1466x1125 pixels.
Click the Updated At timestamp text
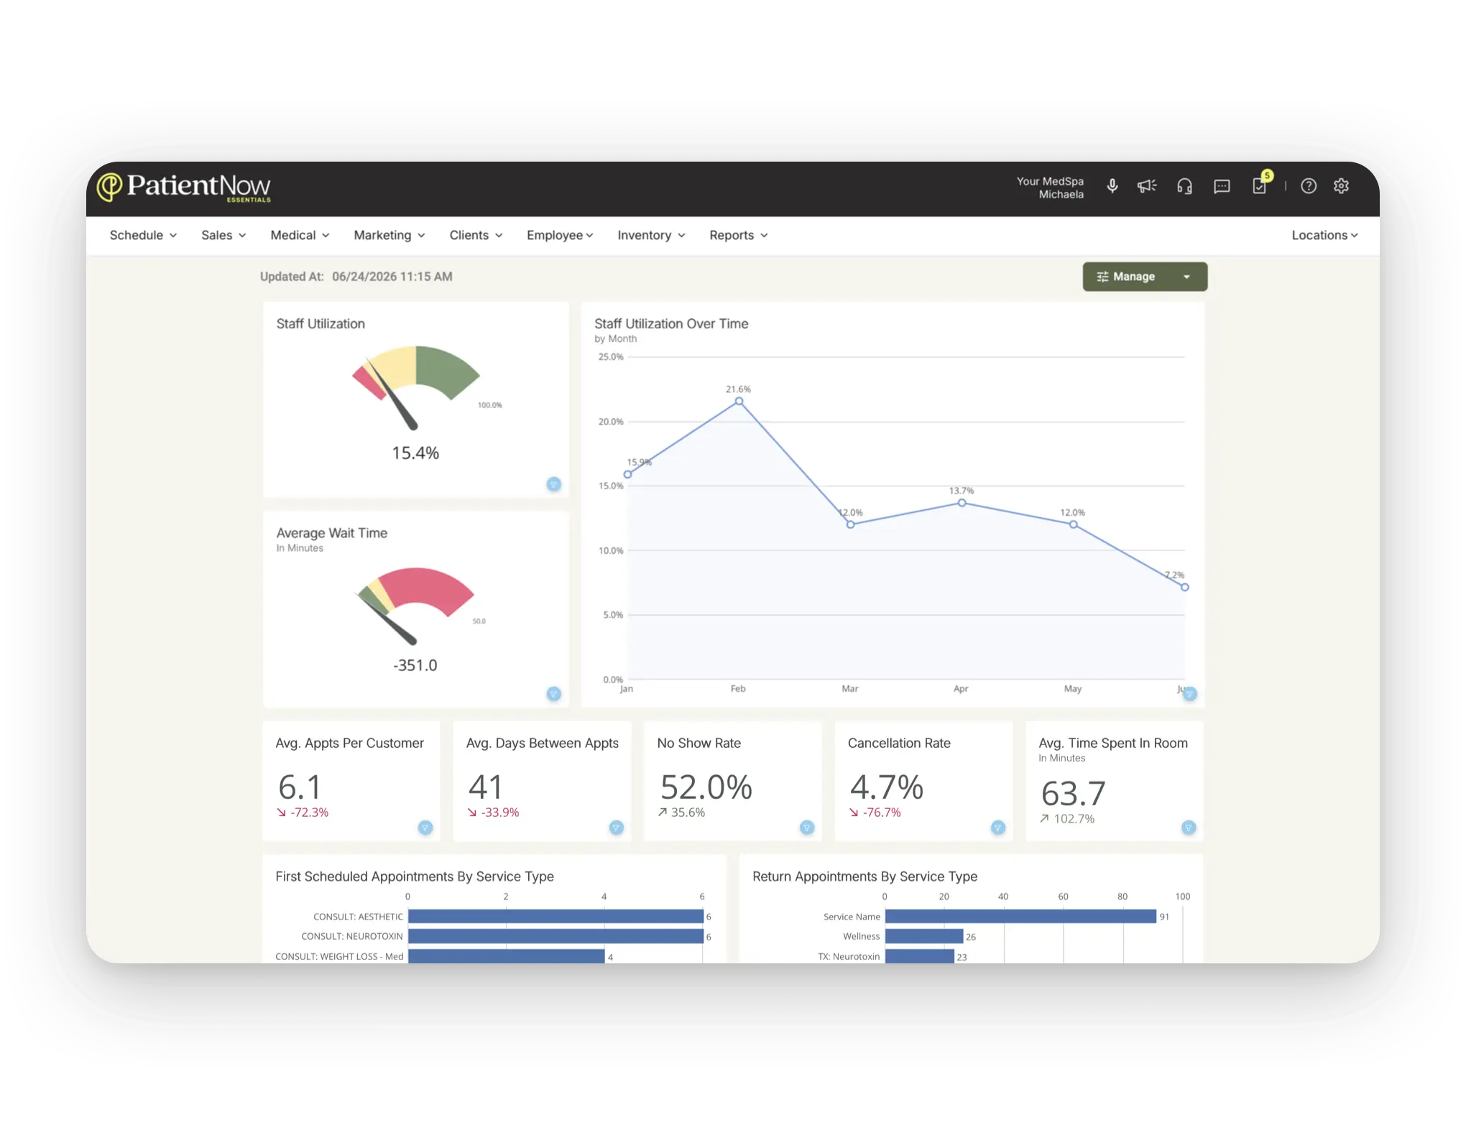coord(356,277)
